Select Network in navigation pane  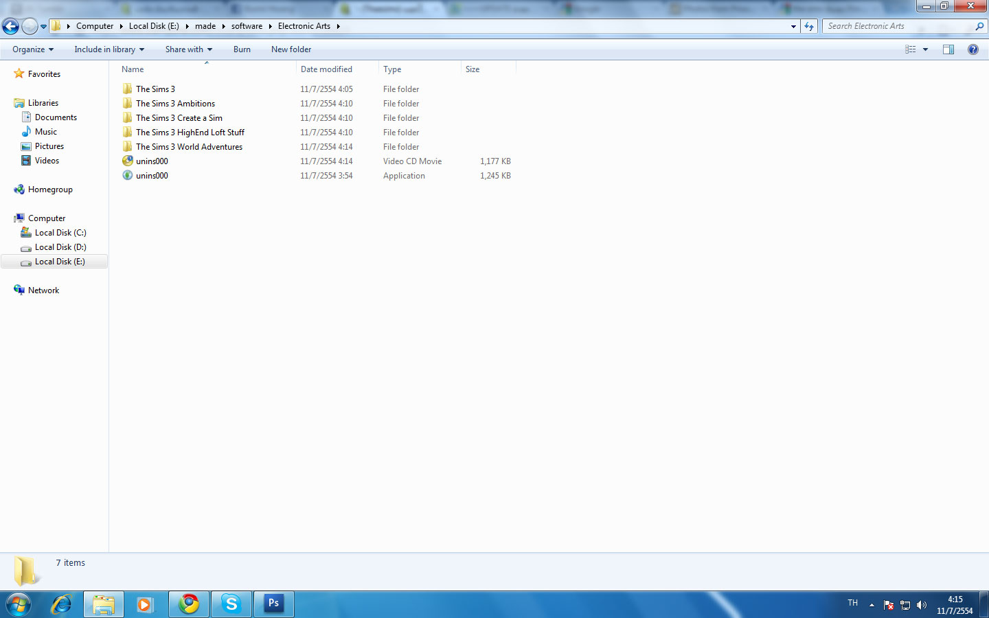click(43, 290)
